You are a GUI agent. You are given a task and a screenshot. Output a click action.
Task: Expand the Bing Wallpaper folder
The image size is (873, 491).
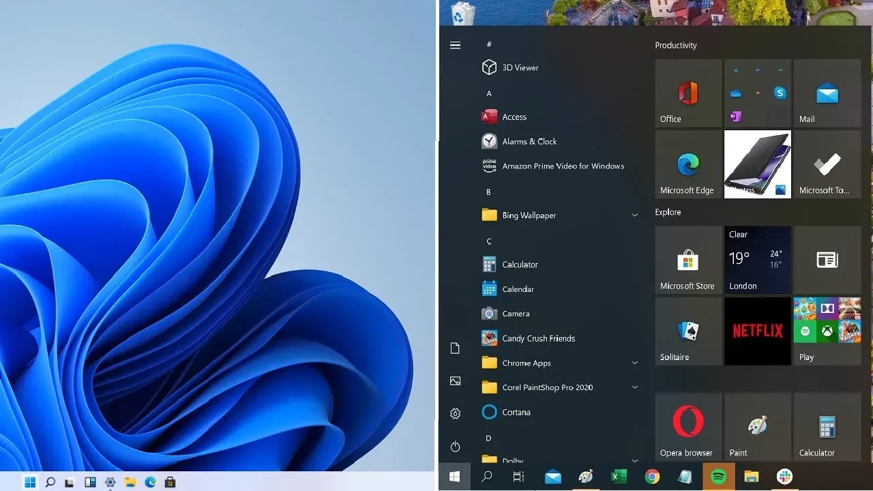(634, 215)
